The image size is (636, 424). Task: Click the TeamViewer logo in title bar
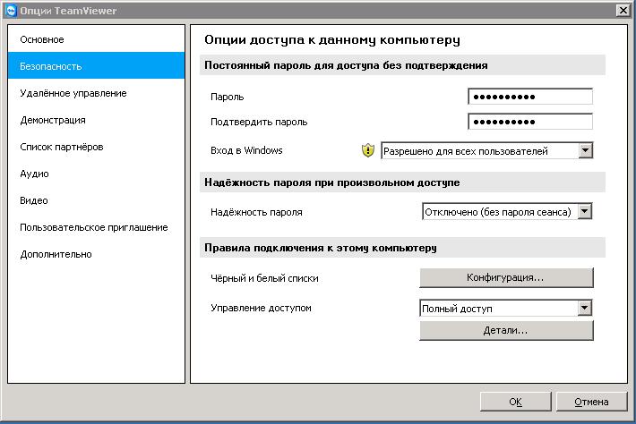tap(11, 10)
